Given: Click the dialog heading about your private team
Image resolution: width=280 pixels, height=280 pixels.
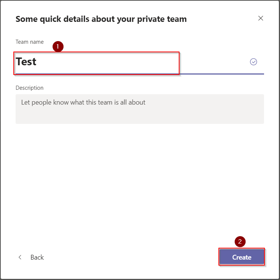Looking at the screenshot, I should (101, 19).
